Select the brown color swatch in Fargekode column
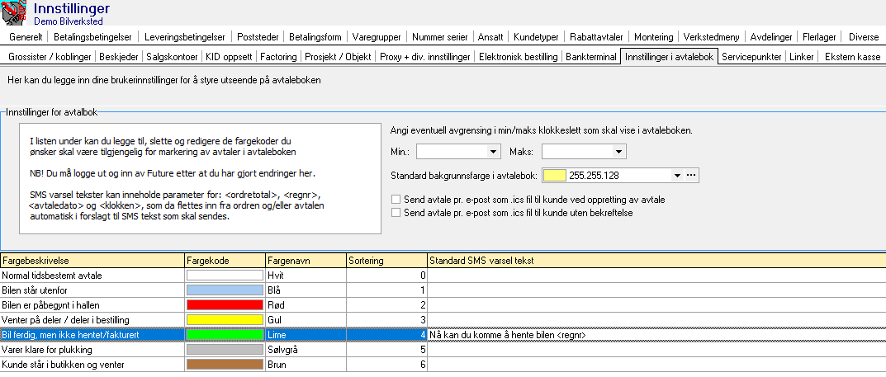The width and height of the screenshot is (886, 377). point(225,364)
